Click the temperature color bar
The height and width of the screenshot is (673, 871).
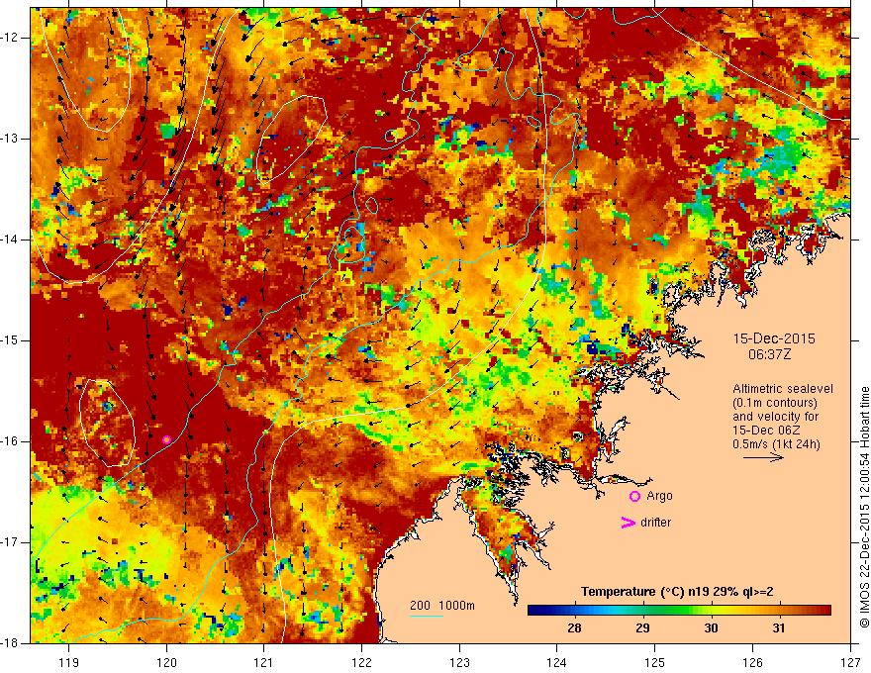pos(679,611)
